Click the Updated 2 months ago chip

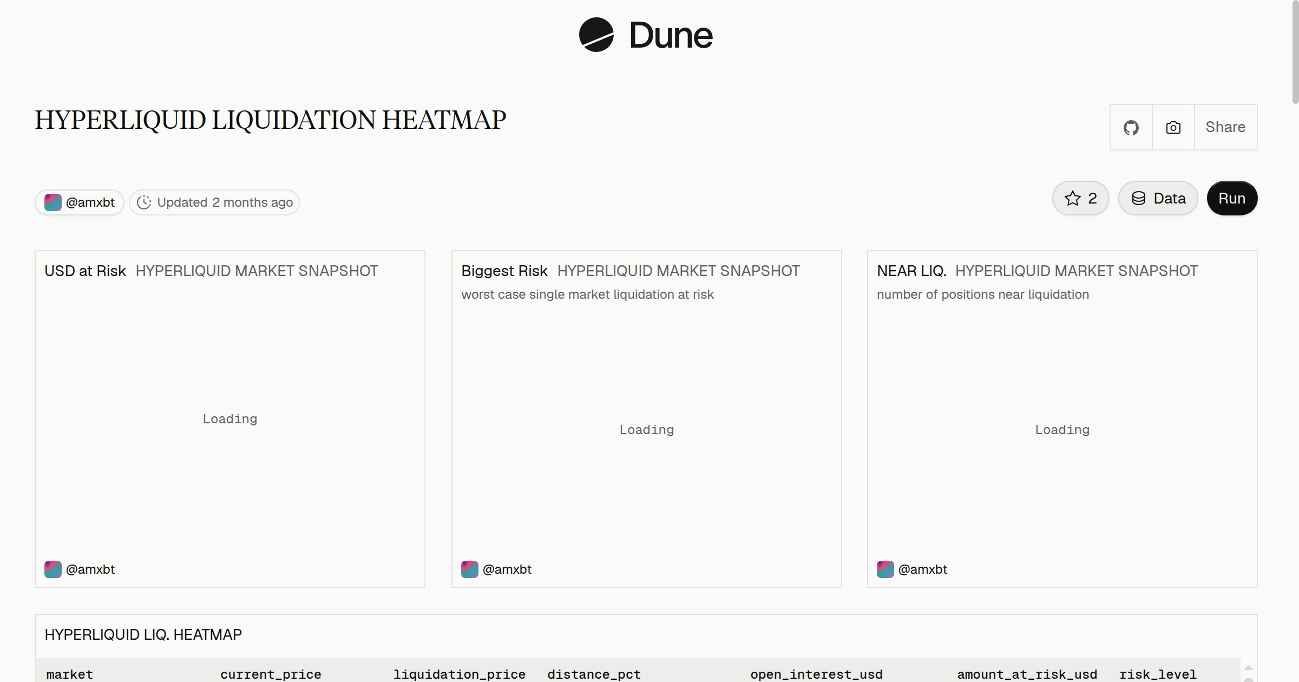pos(214,202)
